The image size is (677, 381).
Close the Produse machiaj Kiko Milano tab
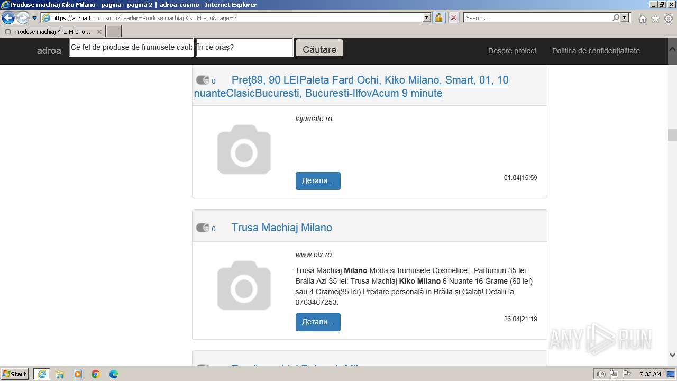(x=99, y=32)
